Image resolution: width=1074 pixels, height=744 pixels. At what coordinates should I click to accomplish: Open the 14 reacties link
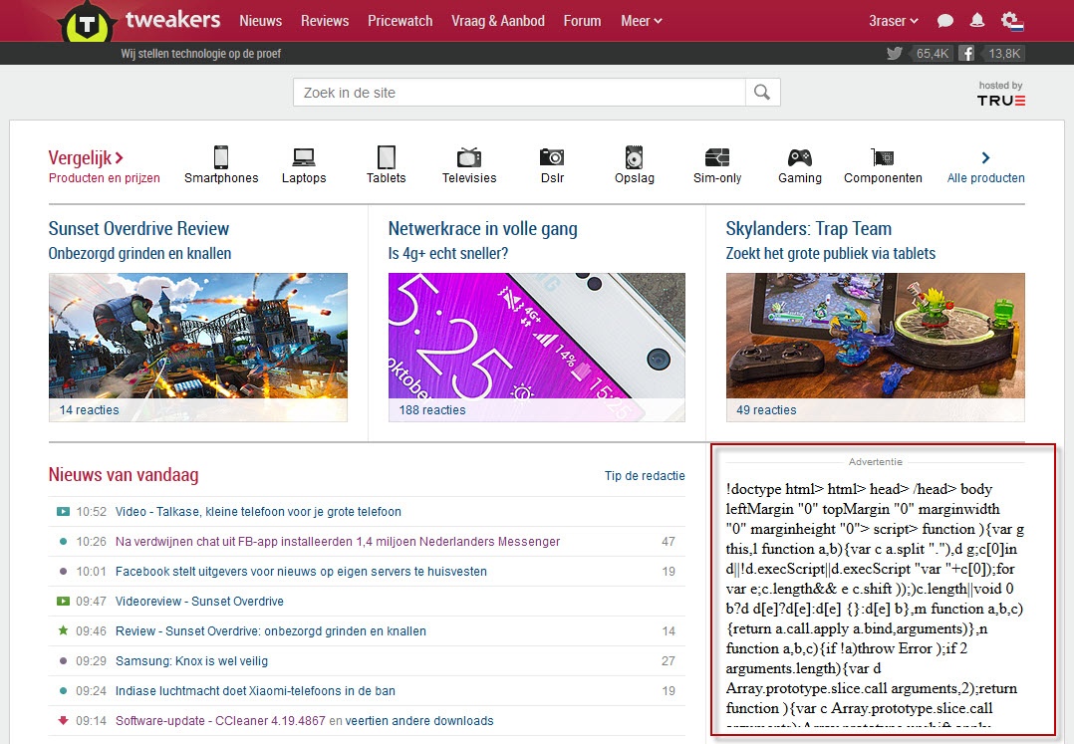point(89,410)
